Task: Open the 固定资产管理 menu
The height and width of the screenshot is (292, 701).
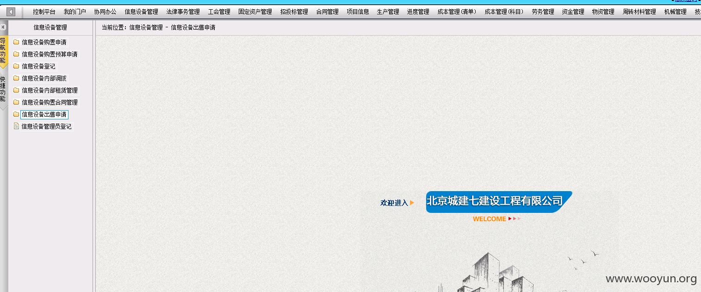Action: (x=255, y=12)
